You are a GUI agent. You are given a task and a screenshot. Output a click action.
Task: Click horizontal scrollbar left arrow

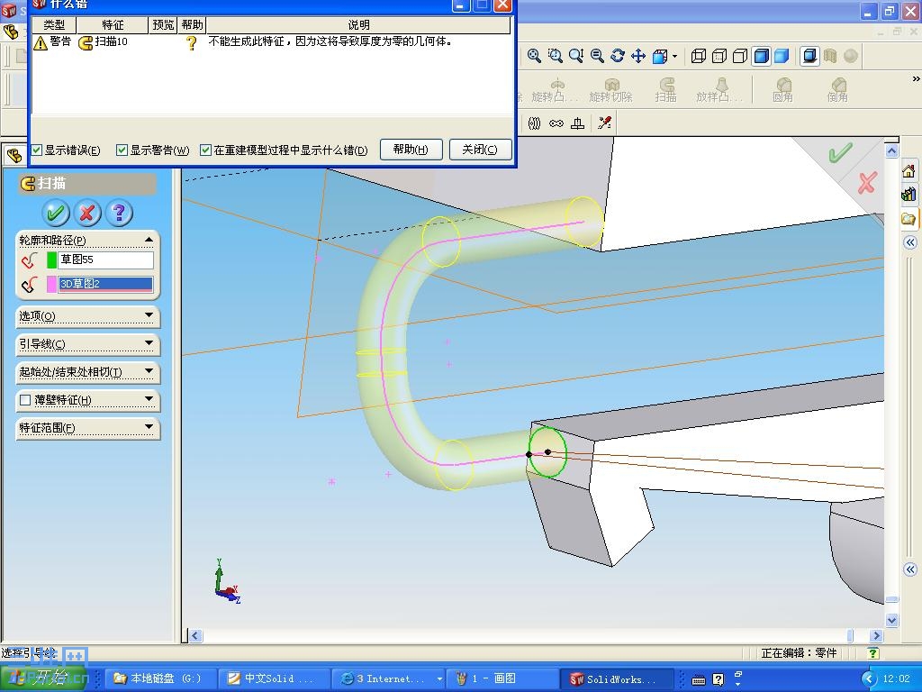(x=195, y=635)
